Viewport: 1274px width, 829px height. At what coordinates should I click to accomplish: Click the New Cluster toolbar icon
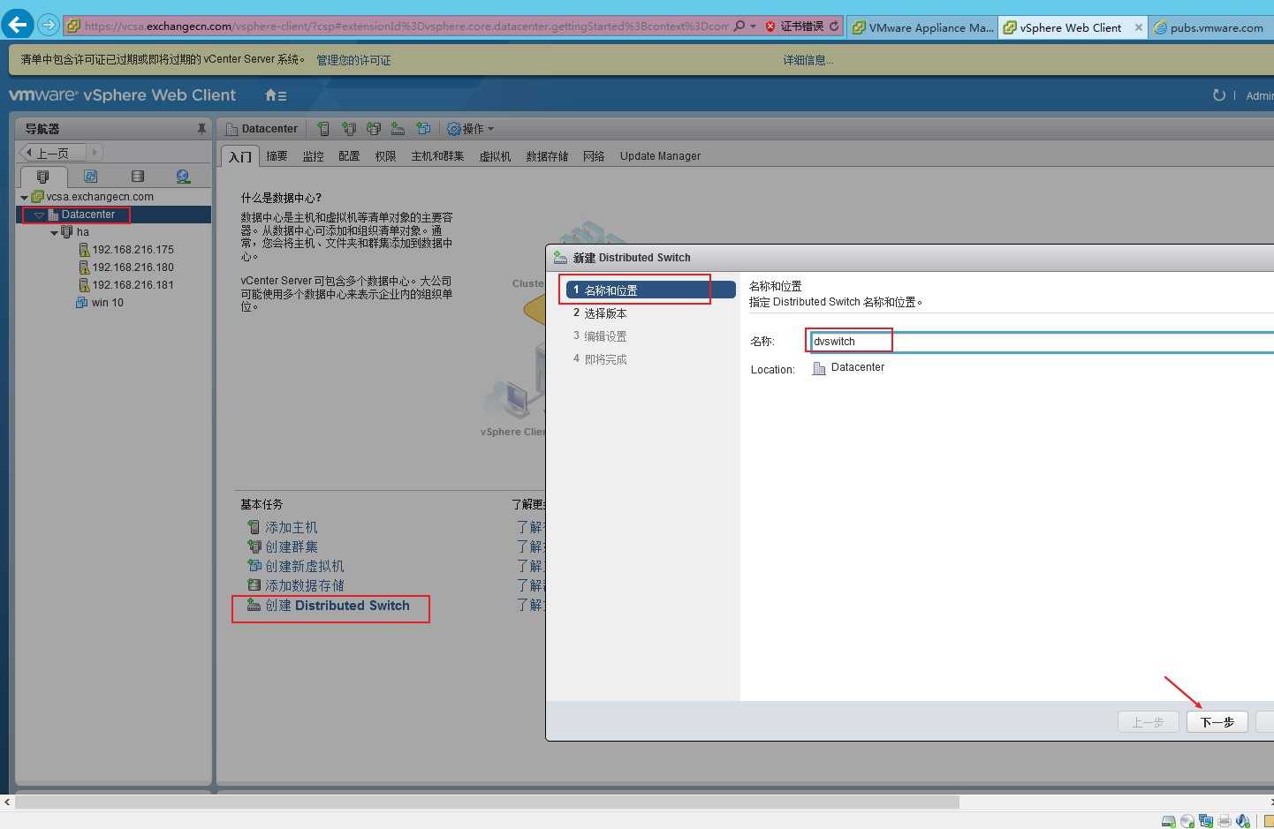point(349,129)
